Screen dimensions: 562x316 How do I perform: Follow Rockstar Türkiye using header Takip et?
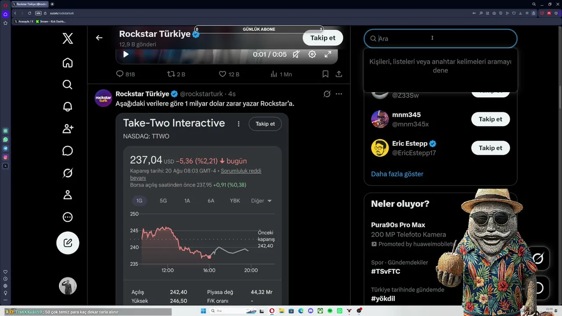tap(323, 38)
